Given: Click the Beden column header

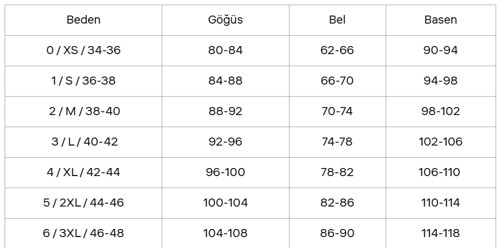Looking at the screenshot, I should 83,20.
